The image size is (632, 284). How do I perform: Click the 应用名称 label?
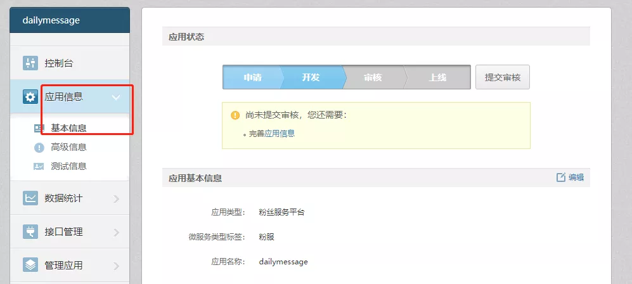229,262
